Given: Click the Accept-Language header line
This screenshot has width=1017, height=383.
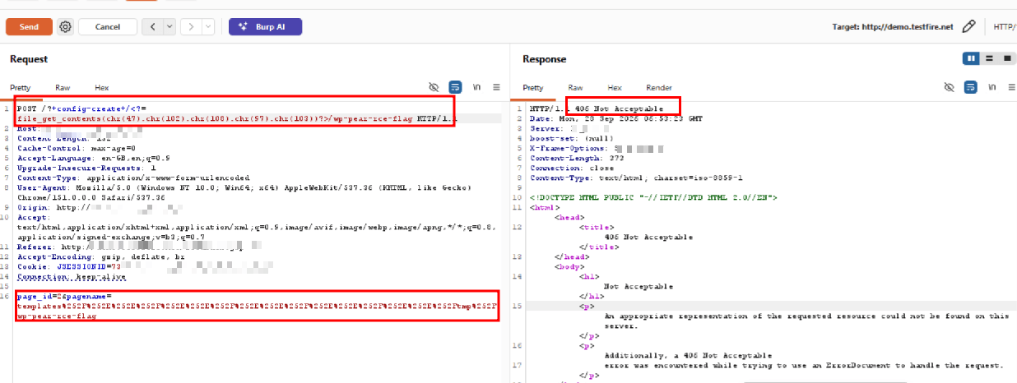Looking at the screenshot, I should tap(93, 157).
